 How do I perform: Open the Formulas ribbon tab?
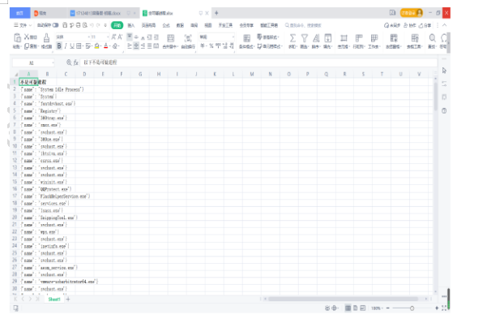tap(166, 25)
